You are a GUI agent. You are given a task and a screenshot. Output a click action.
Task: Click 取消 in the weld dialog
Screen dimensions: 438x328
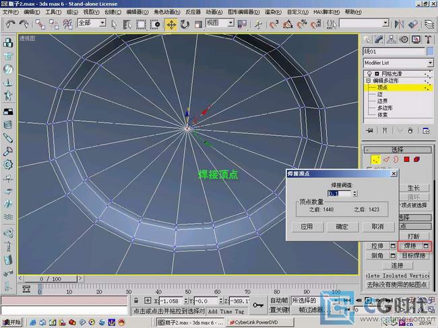click(x=377, y=227)
